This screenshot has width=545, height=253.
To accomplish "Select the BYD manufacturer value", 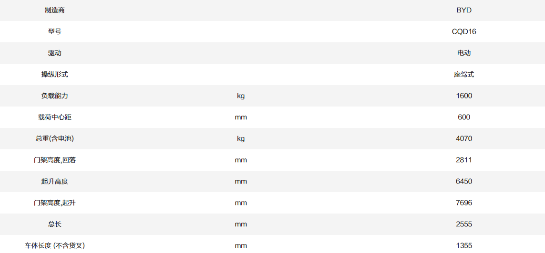I will pos(463,10).
